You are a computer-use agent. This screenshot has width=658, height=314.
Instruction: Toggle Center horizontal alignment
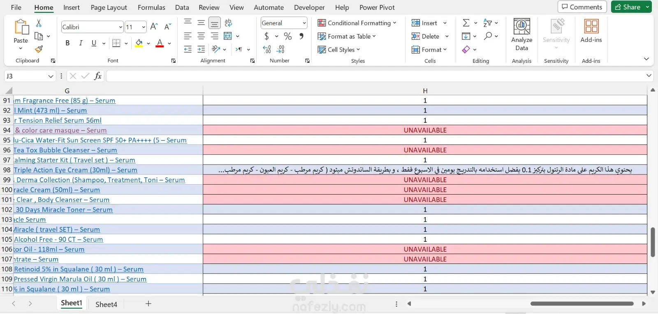201,36
